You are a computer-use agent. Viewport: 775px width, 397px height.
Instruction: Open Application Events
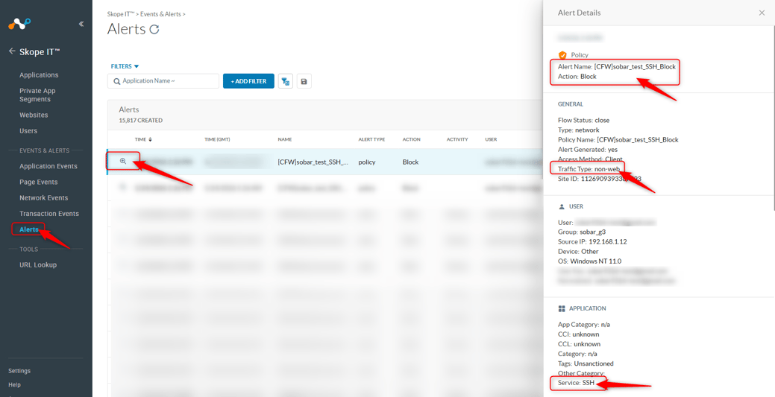click(x=48, y=166)
